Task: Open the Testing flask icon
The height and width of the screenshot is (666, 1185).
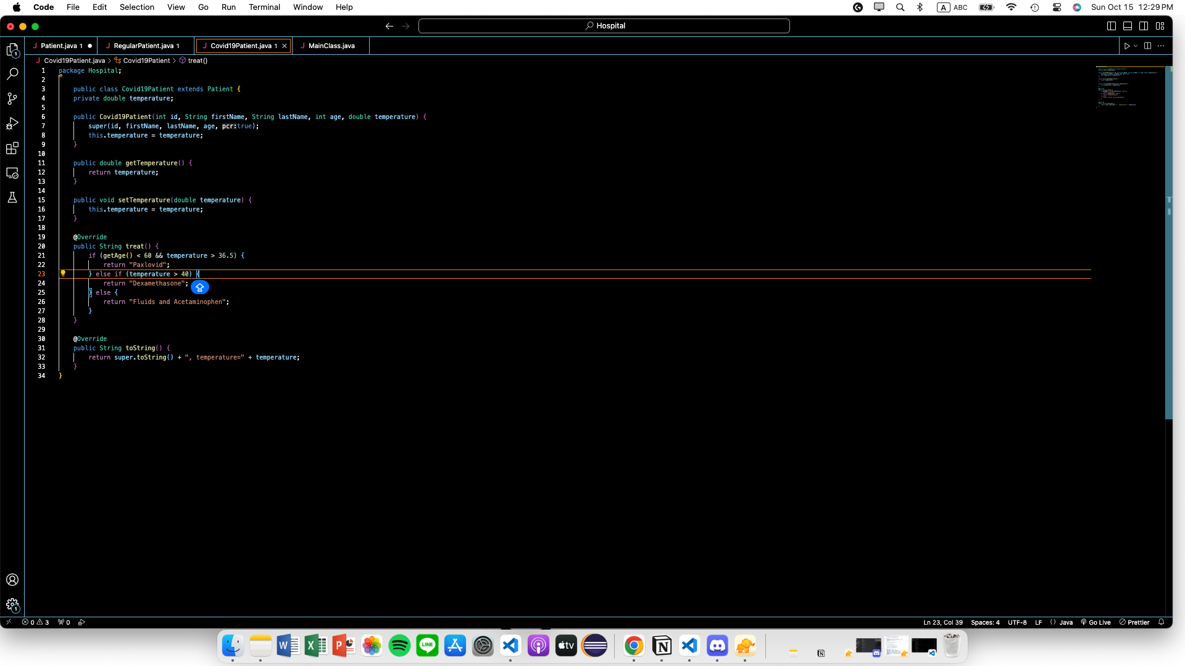Action: coord(12,197)
